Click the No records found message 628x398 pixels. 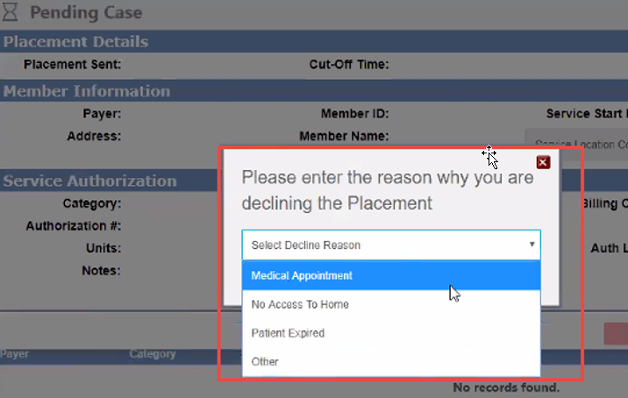(506, 387)
